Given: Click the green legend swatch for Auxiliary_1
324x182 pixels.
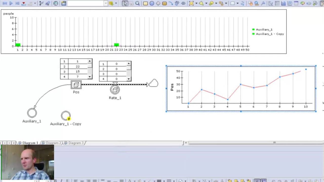Looking at the screenshot, I should pos(253,30).
